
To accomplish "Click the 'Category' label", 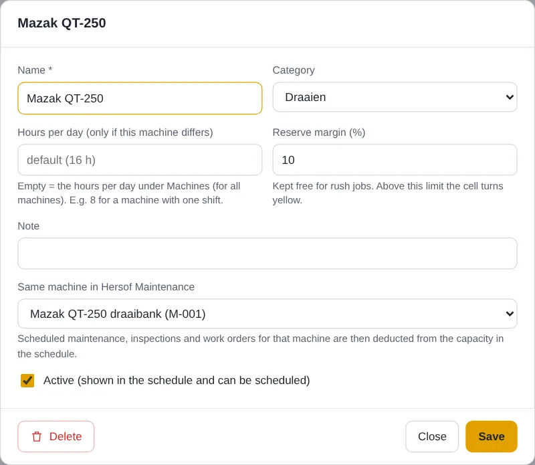I will pos(294,70).
